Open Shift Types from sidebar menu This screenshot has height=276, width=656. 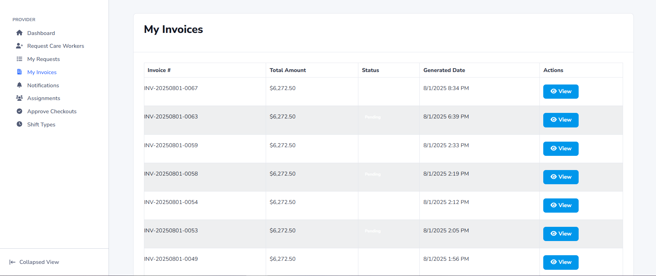pos(41,125)
